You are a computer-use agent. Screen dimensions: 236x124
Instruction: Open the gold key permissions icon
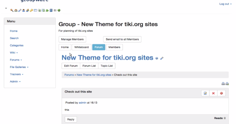(32, 10)
